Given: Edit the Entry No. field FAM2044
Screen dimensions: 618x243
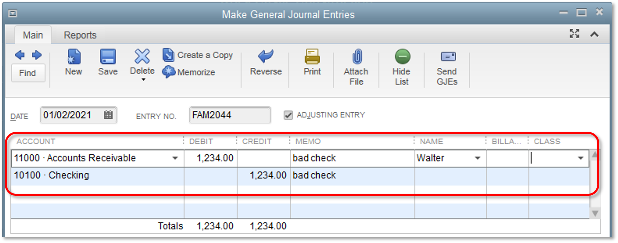Looking at the screenshot, I should point(230,115).
